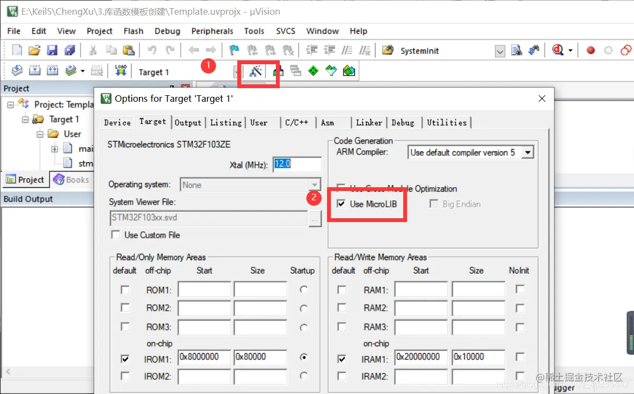Click the Navigate Forwards arrow
Image resolution: width=634 pixels, height=394 pixels.
coord(211,50)
